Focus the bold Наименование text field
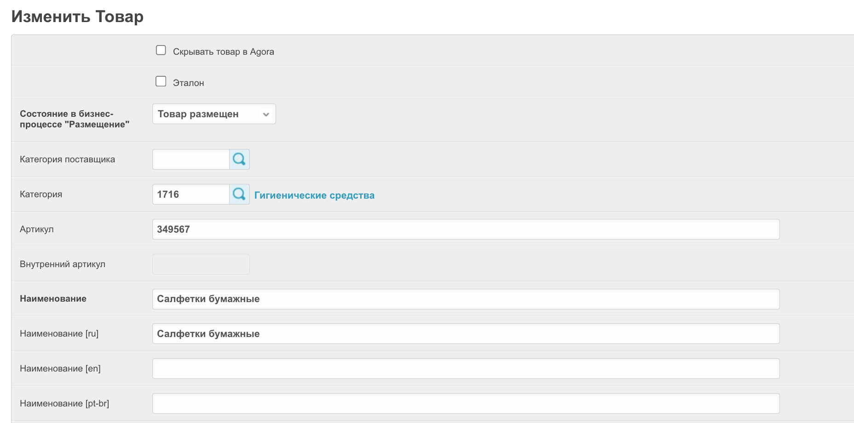Viewport: 854px width, 423px height. 466,299
